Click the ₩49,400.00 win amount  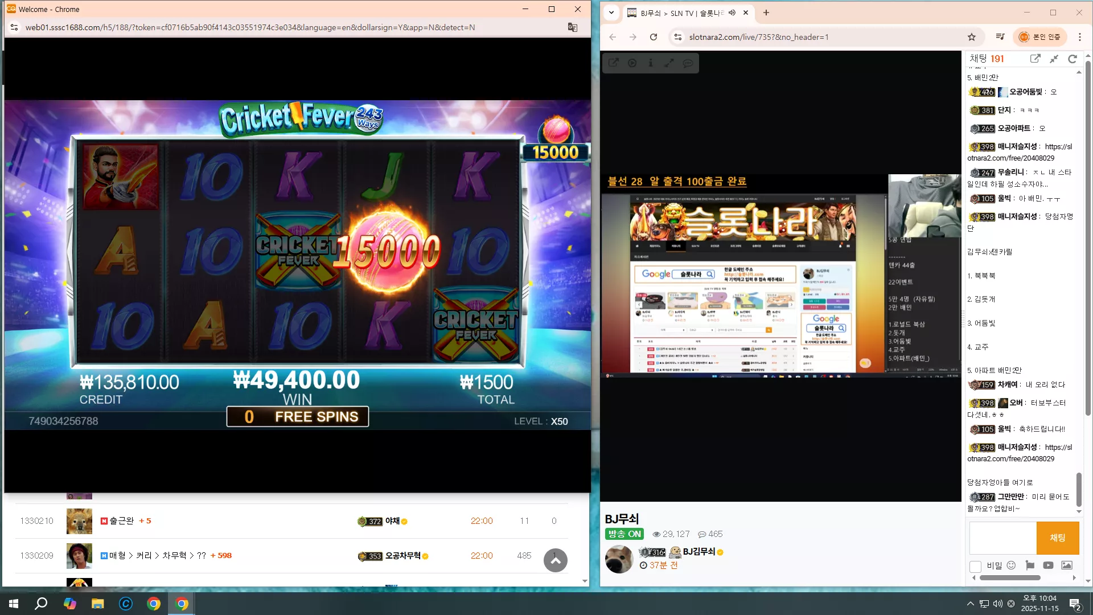297,380
